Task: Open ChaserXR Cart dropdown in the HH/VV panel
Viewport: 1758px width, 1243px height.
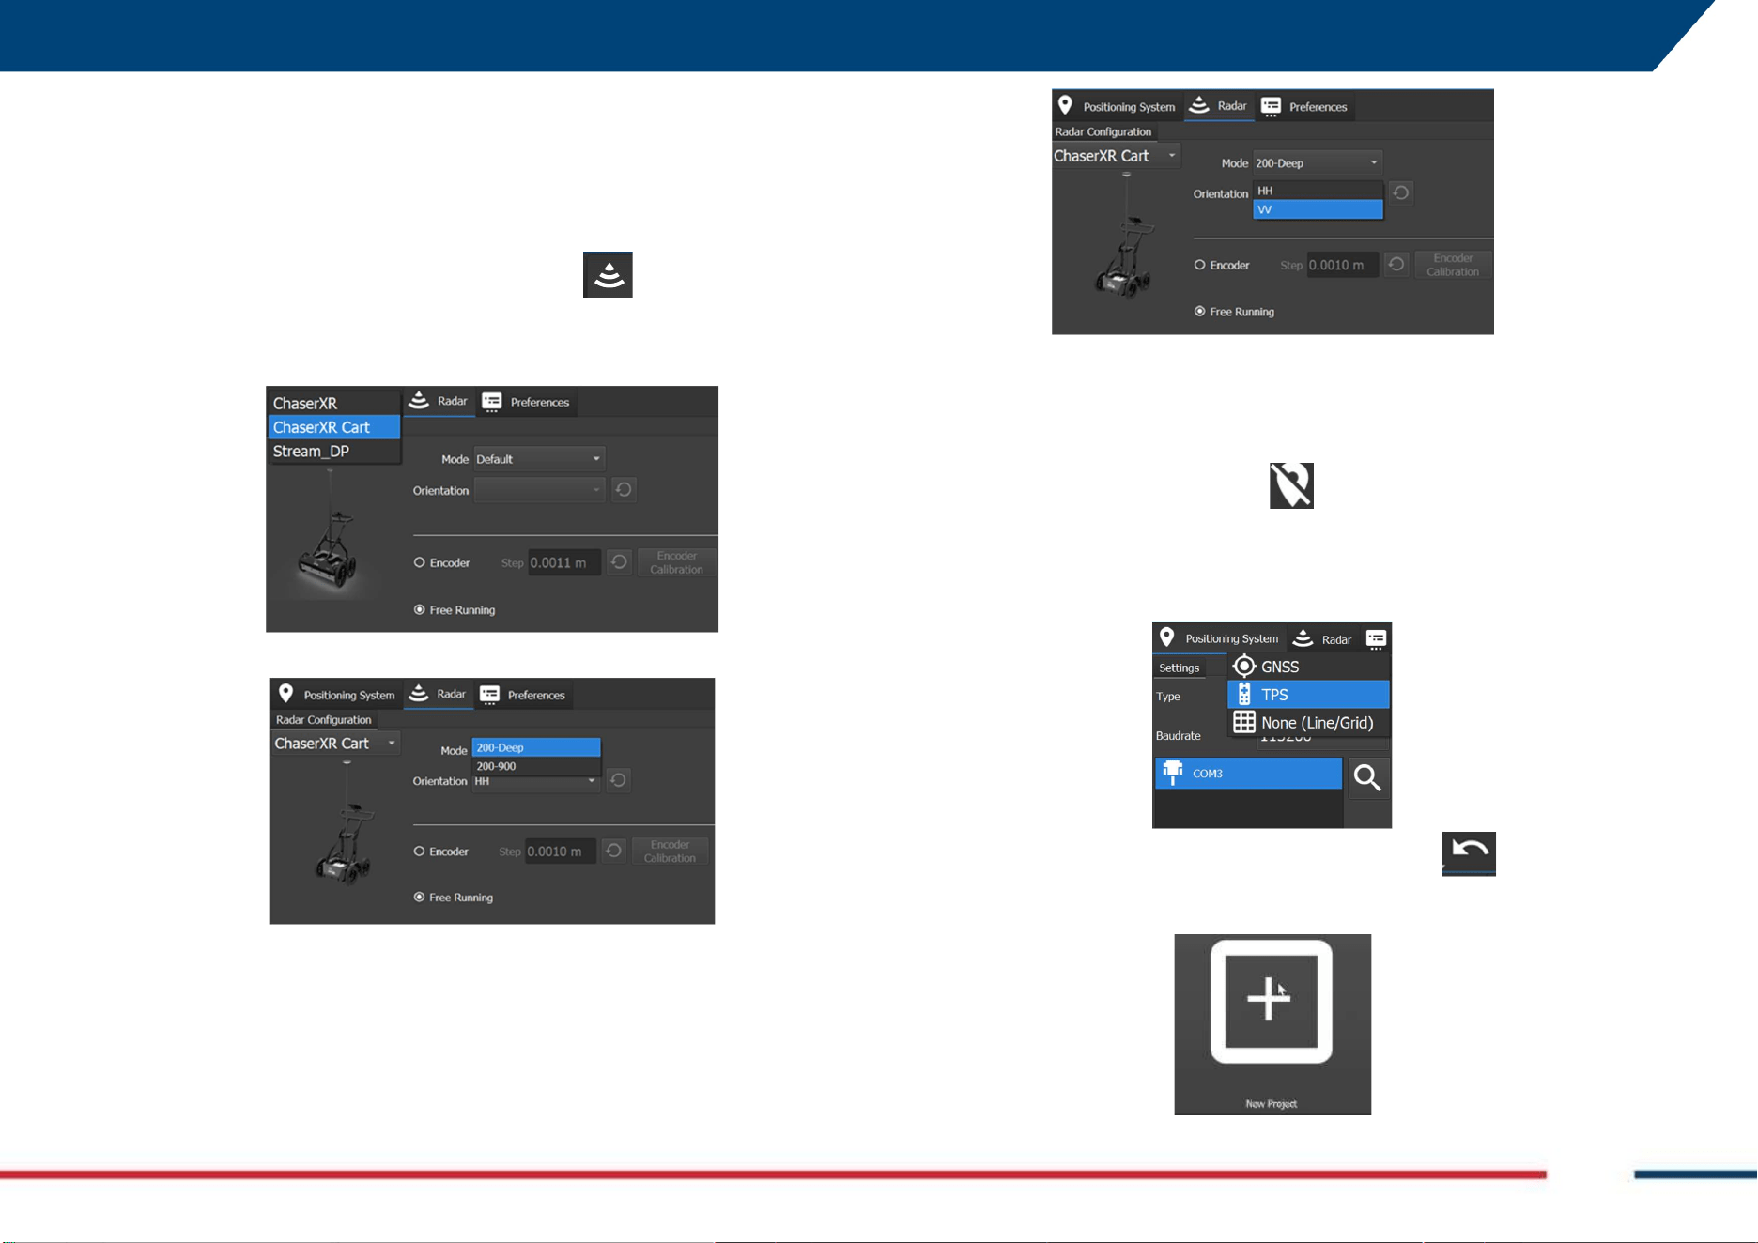Action: pyautogui.click(x=1116, y=156)
